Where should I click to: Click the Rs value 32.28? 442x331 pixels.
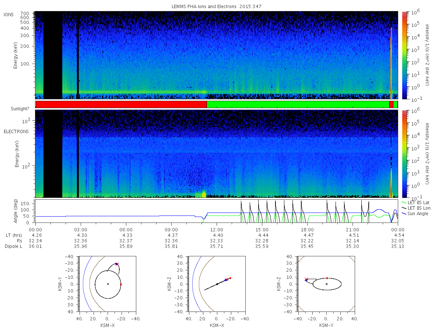click(x=262, y=241)
